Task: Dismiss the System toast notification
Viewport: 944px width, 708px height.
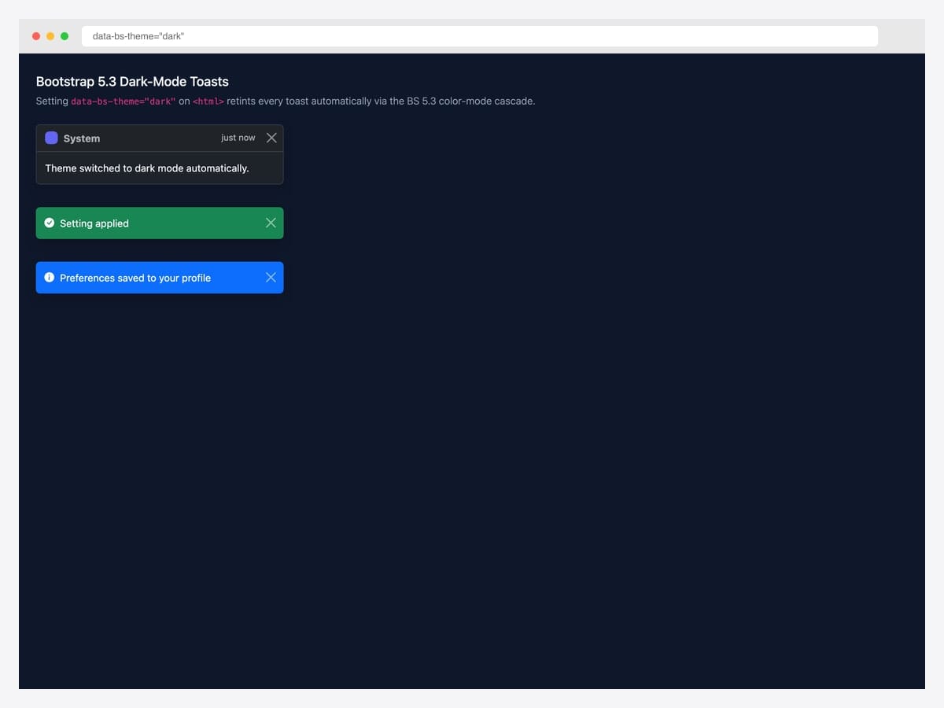Action: tap(271, 138)
